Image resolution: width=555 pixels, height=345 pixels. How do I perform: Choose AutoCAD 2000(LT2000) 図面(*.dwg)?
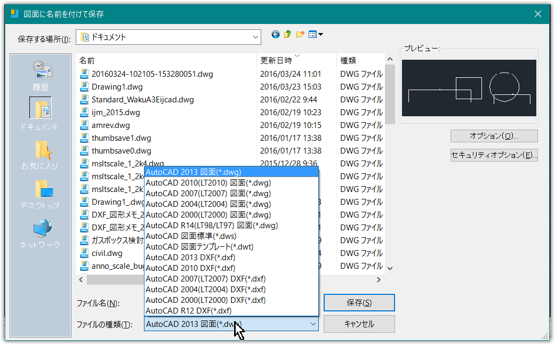point(231,214)
